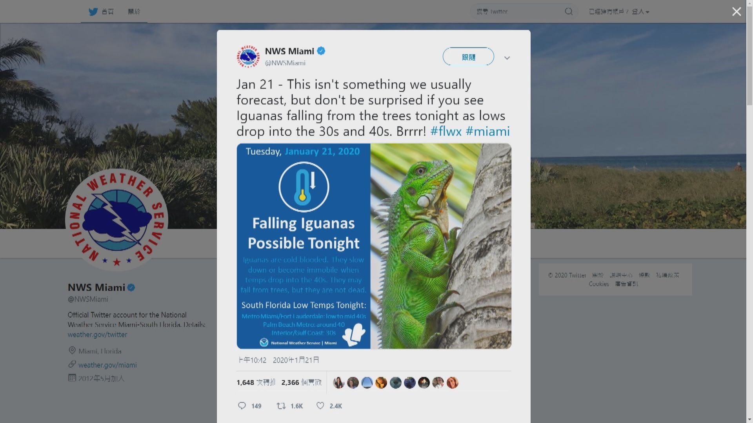The image size is (753, 423).
Task: Toggle the follow button on the tweet
Action: pos(468,57)
